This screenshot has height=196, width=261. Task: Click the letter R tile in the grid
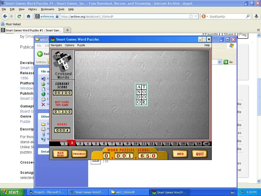[x=144, y=102]
